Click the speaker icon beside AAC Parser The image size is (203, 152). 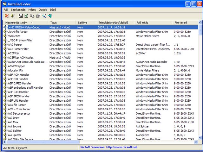pos(5,45)
